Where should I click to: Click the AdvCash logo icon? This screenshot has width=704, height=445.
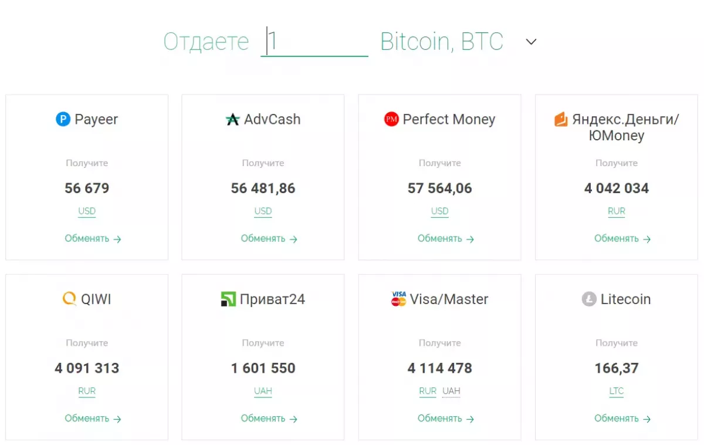point(233,120)
